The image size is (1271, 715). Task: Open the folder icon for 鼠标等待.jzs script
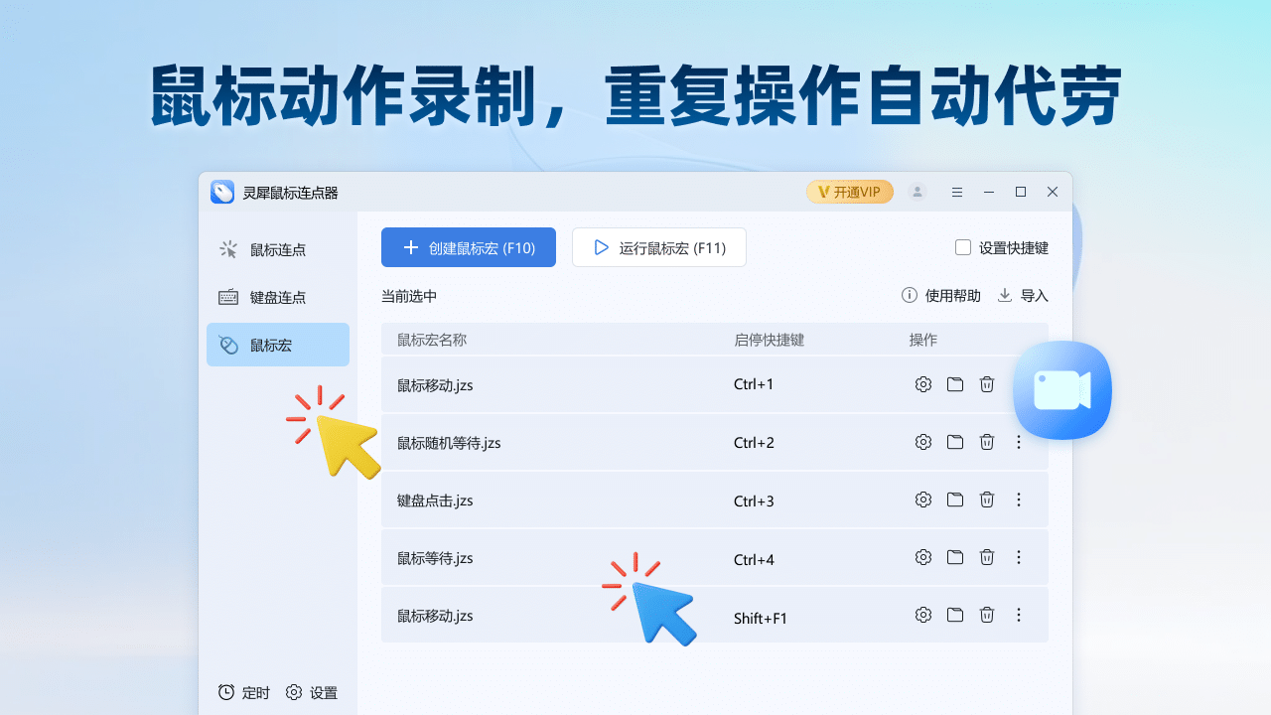tap(954, 557)
